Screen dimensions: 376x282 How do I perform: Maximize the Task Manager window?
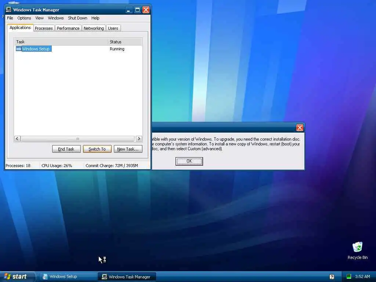tap(137, 10)
